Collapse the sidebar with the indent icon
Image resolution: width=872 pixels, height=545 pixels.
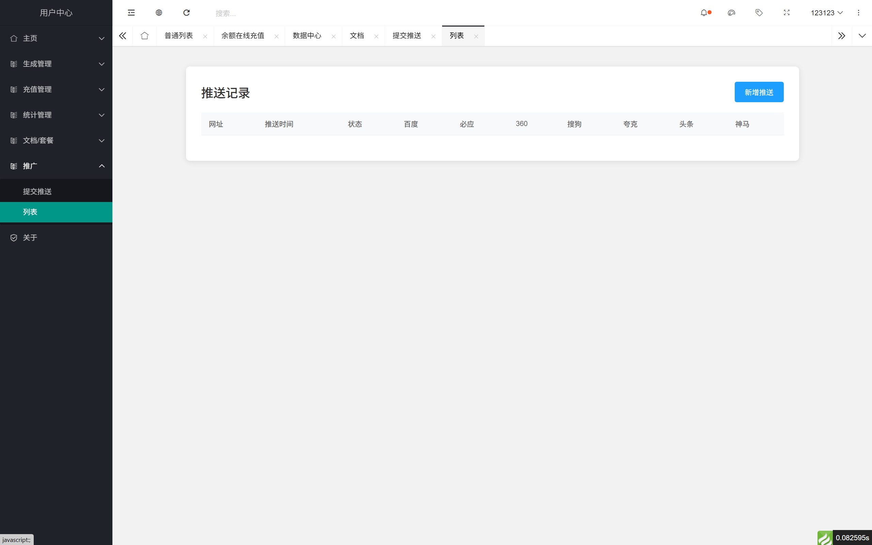tap(131, 13)
